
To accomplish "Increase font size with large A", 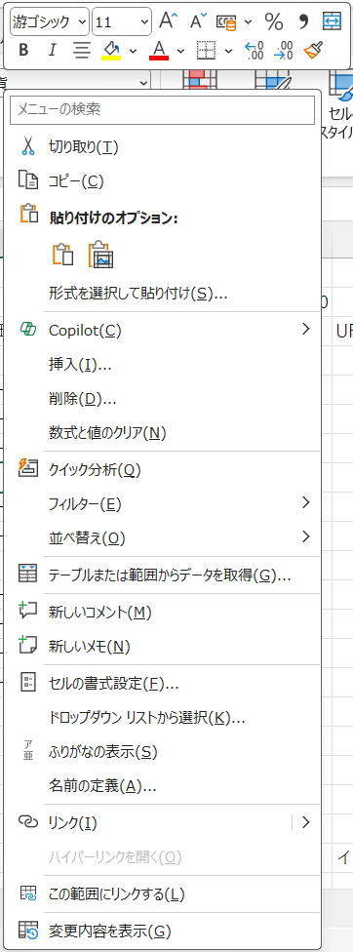I will 168,21.
